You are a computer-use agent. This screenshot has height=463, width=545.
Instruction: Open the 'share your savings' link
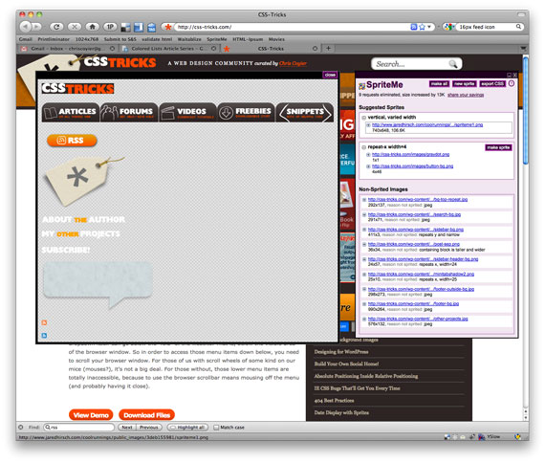click(x=466, y=95)
